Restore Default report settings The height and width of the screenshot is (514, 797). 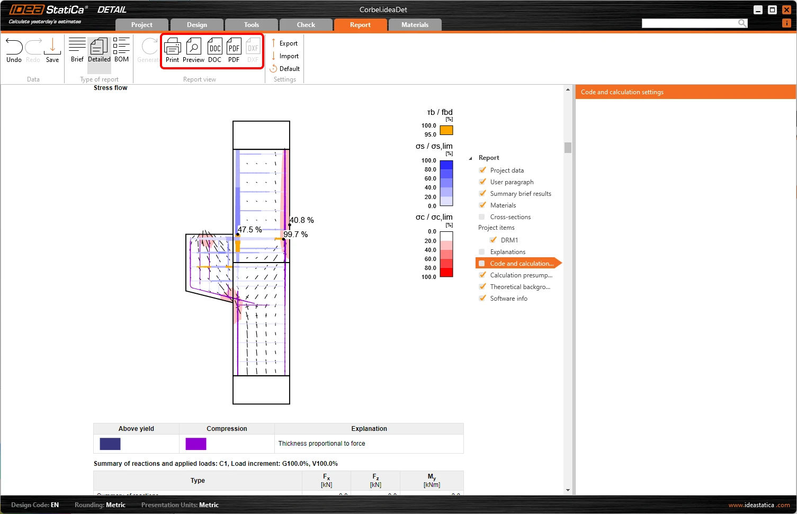tap(285, 69)
